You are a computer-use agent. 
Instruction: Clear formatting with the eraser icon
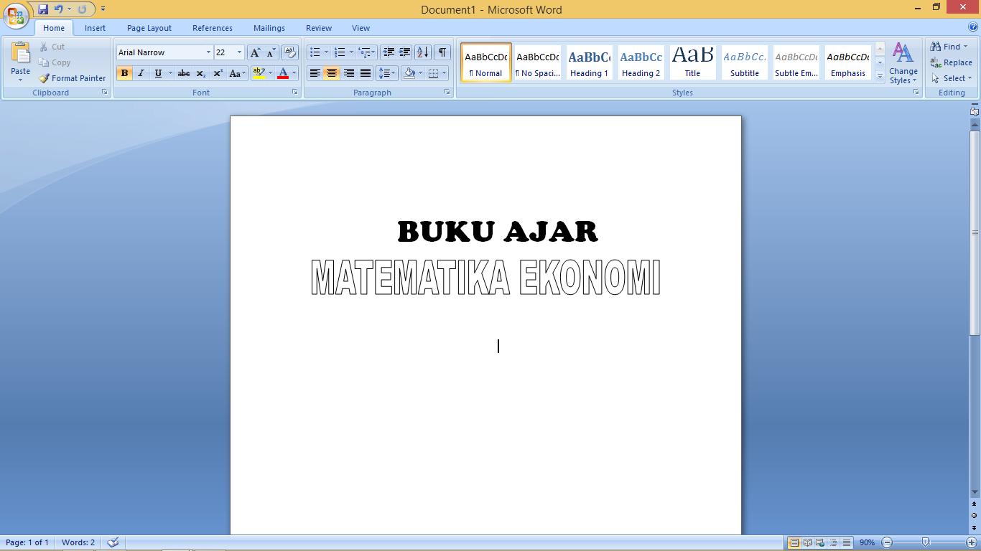[290, 52]
